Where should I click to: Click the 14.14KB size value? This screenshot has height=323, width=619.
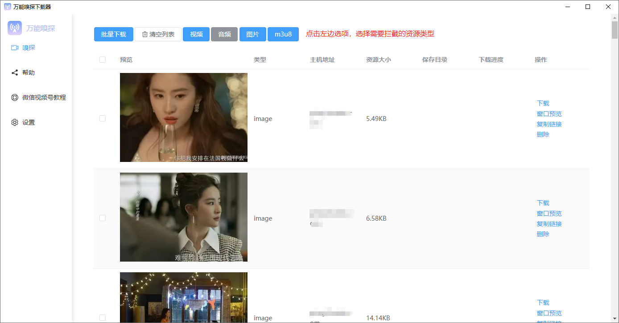point(378,318)
